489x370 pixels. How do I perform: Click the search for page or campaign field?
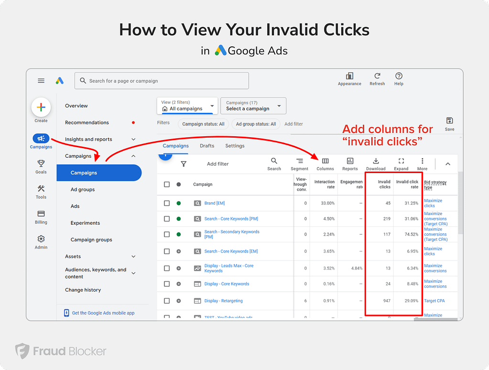coord(162,81)
